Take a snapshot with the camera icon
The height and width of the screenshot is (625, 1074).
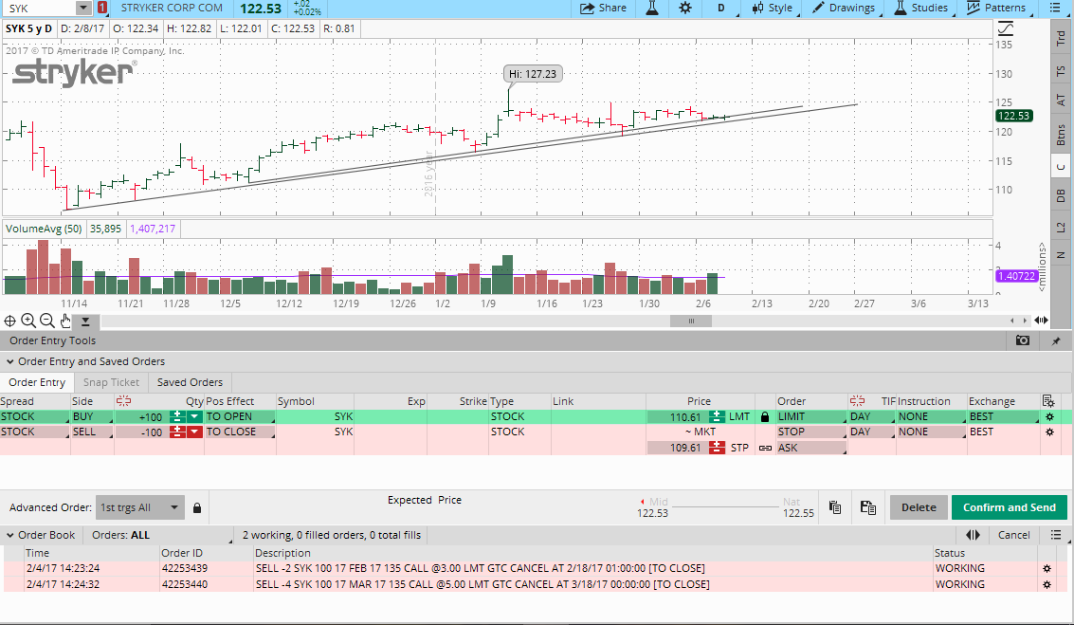point(1023,340)
